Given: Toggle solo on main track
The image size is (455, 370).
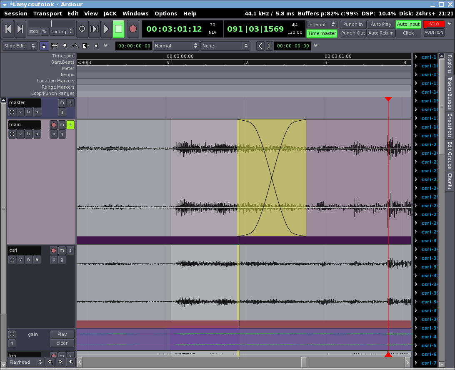Looking at the screenshot, I should 70,124.
